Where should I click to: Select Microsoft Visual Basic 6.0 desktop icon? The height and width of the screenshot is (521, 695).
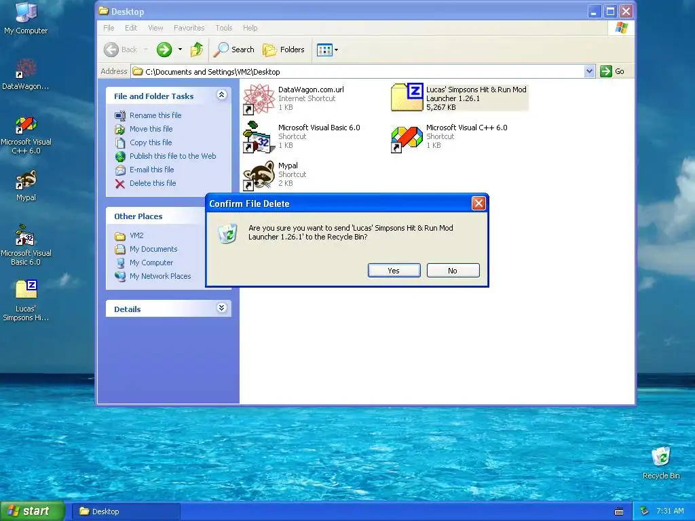tap(26, 245)
